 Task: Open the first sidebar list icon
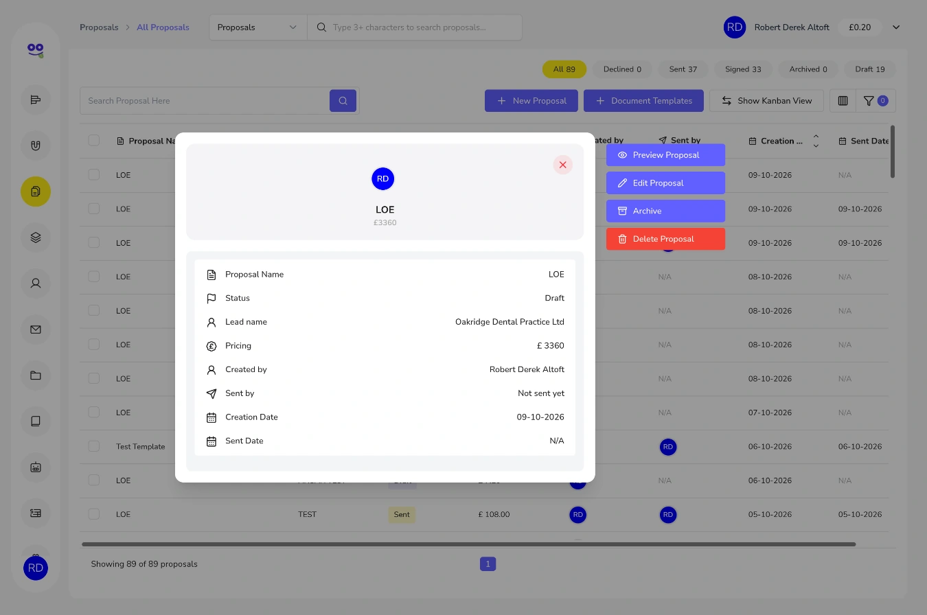36,100
